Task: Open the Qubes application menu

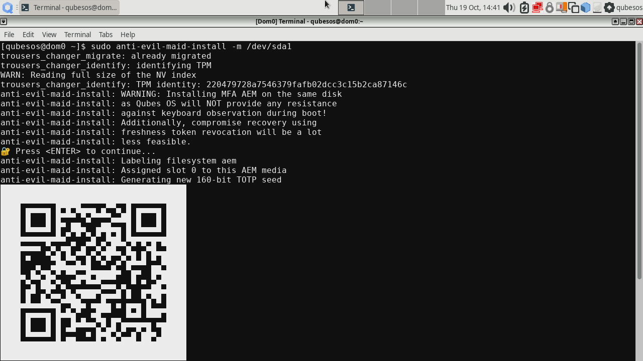Action: coord(8,7)
